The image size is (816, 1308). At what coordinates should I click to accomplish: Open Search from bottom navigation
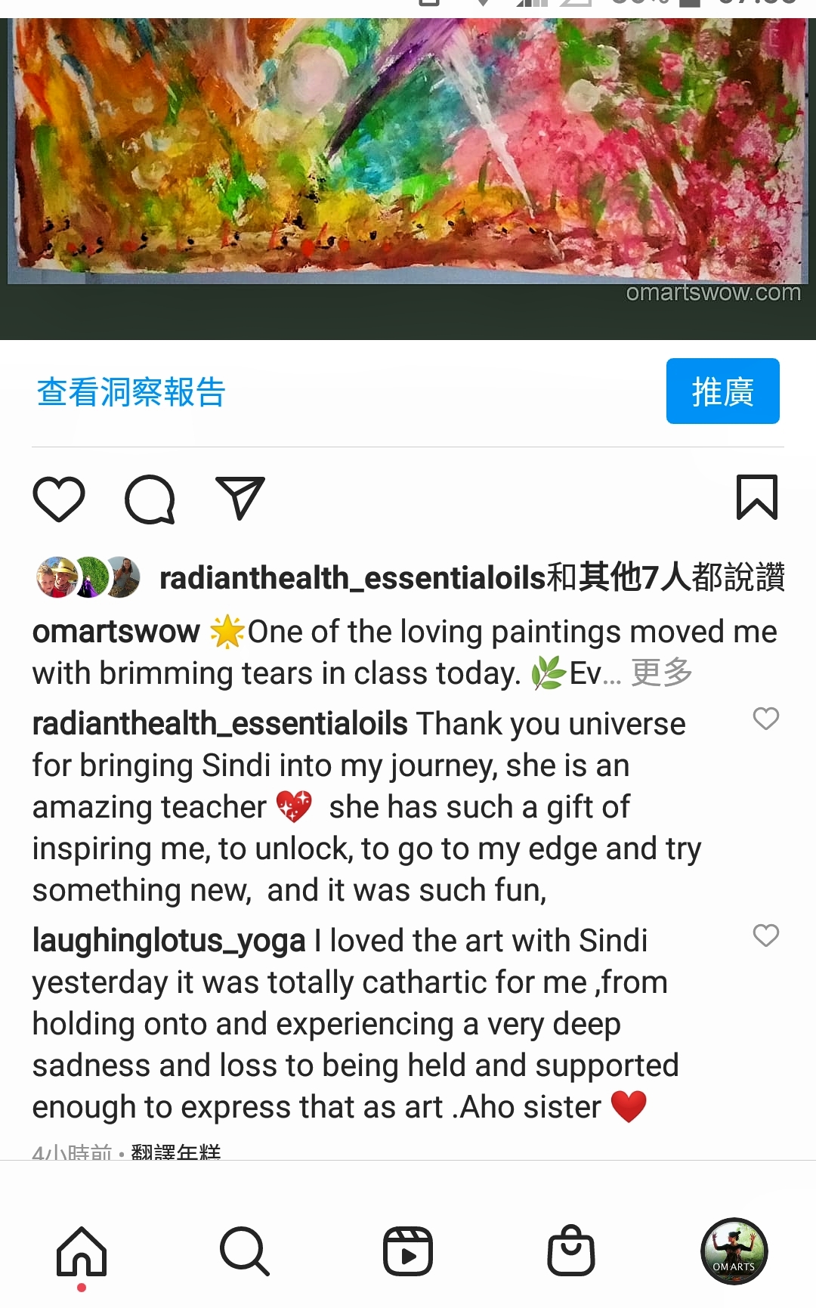[245, 1251]
